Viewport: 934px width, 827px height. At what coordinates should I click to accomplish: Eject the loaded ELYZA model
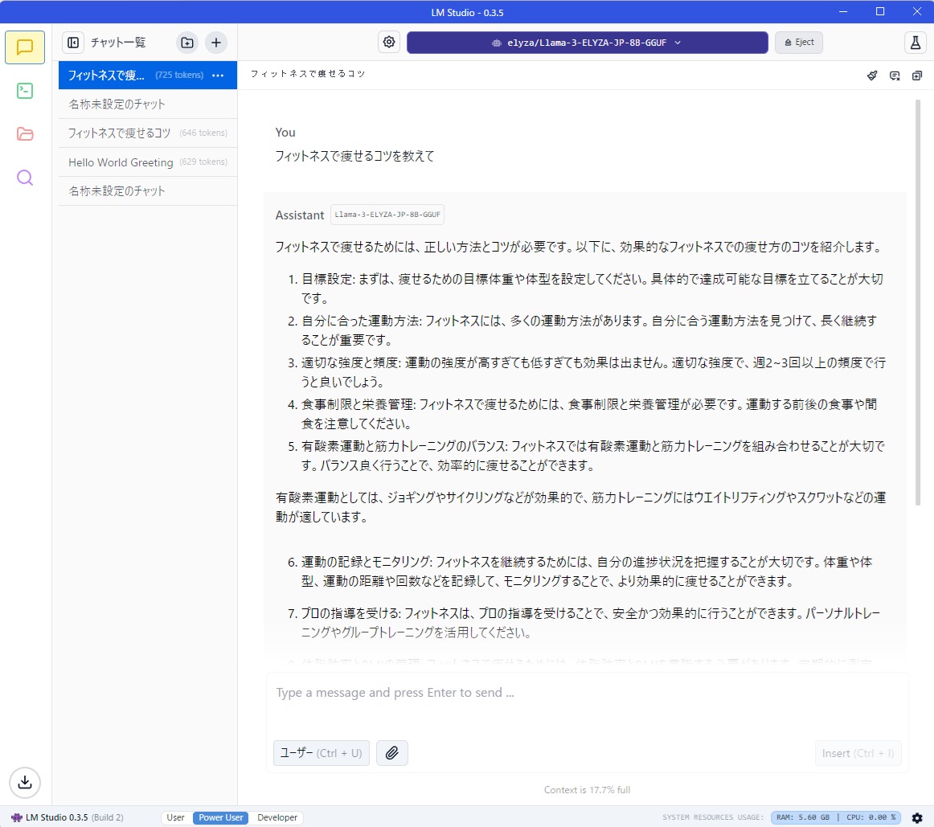click(x=798, y=42)
